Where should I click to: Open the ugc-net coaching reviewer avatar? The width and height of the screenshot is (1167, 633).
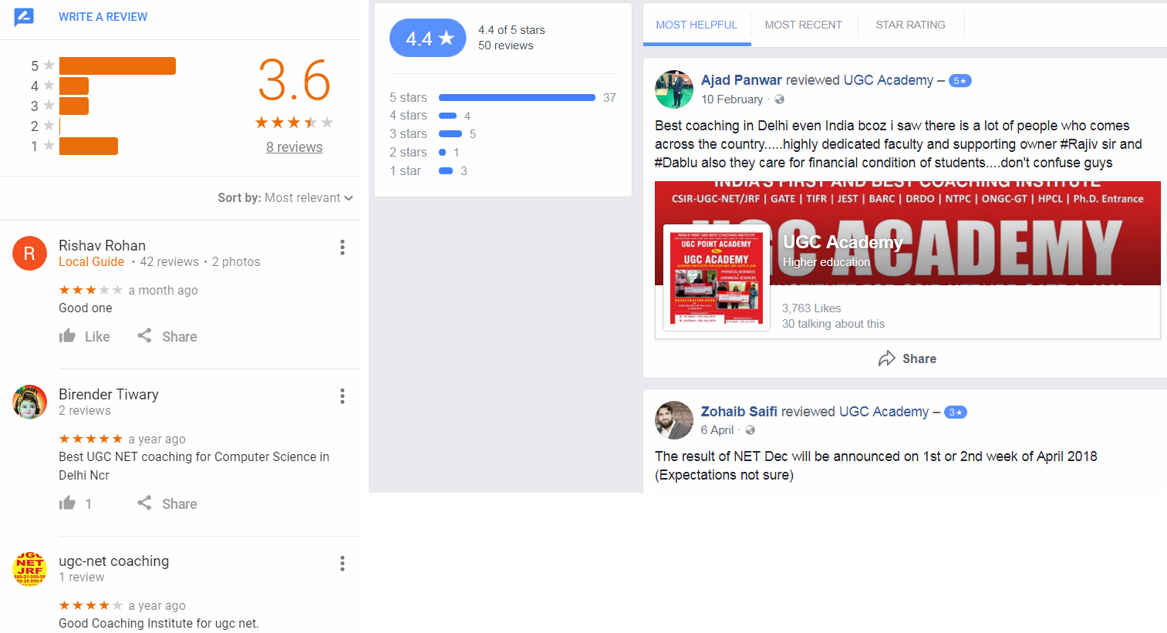(29, 569)
